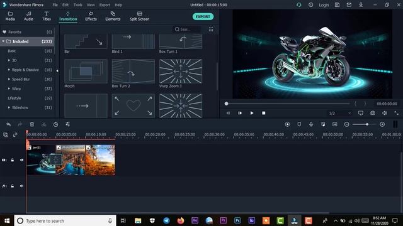
Task: Switch the transitions grid view icon
Action: (x=211, y=30)
